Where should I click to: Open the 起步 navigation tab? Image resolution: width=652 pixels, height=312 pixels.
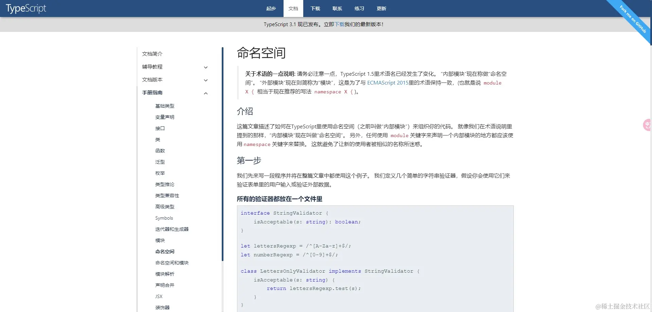click(x=271, y=8)
